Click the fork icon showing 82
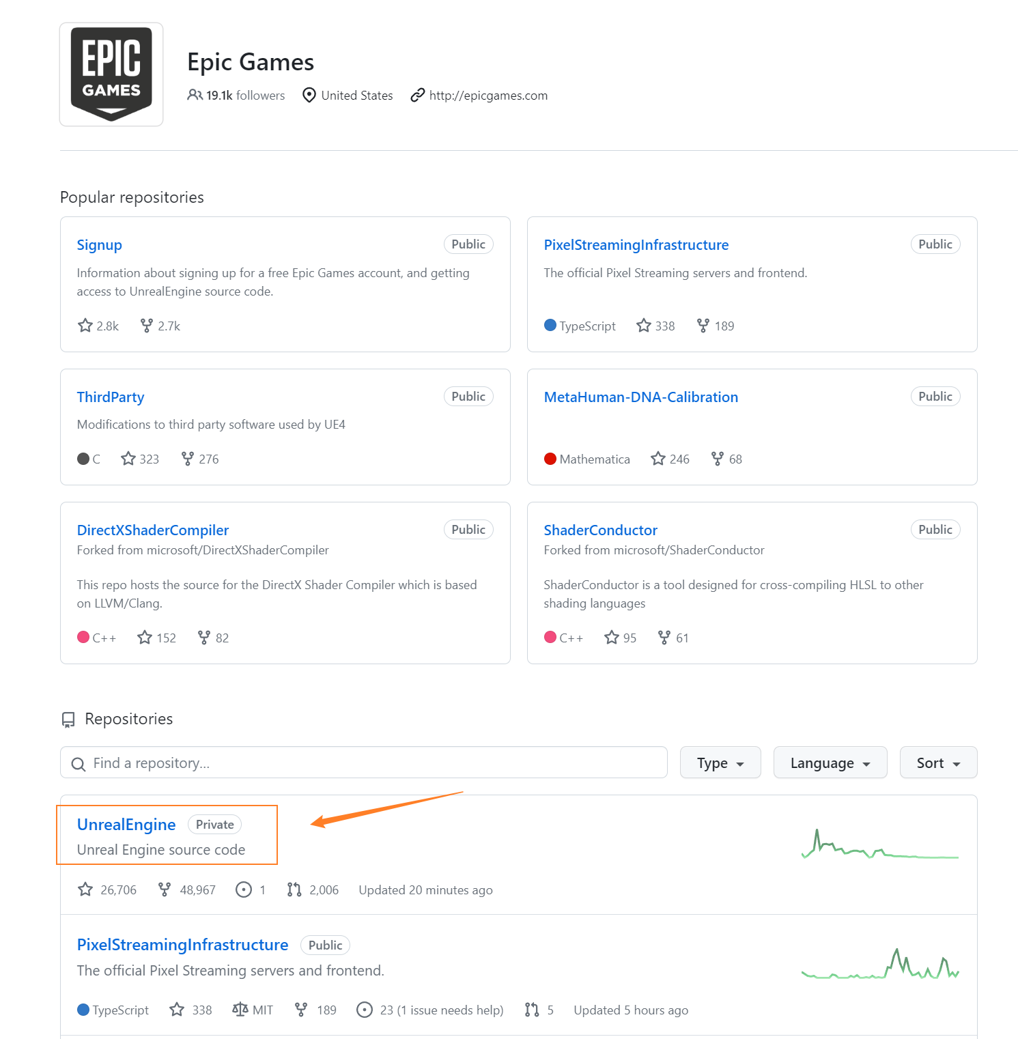Viewport: 1018px width, 1039px height. (x=204, y=638)
